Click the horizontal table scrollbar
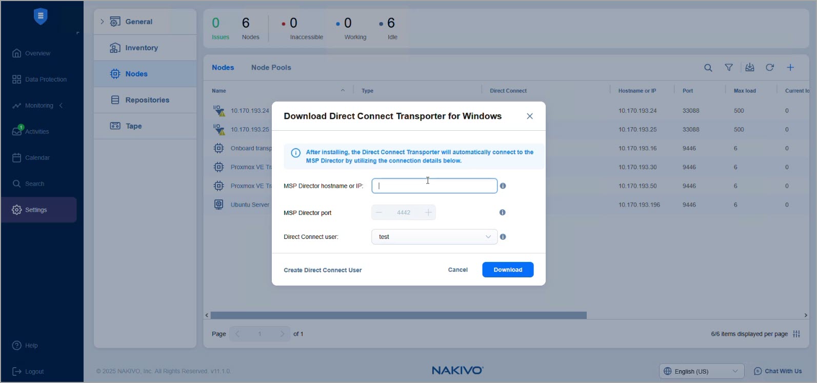 point(398,315)
